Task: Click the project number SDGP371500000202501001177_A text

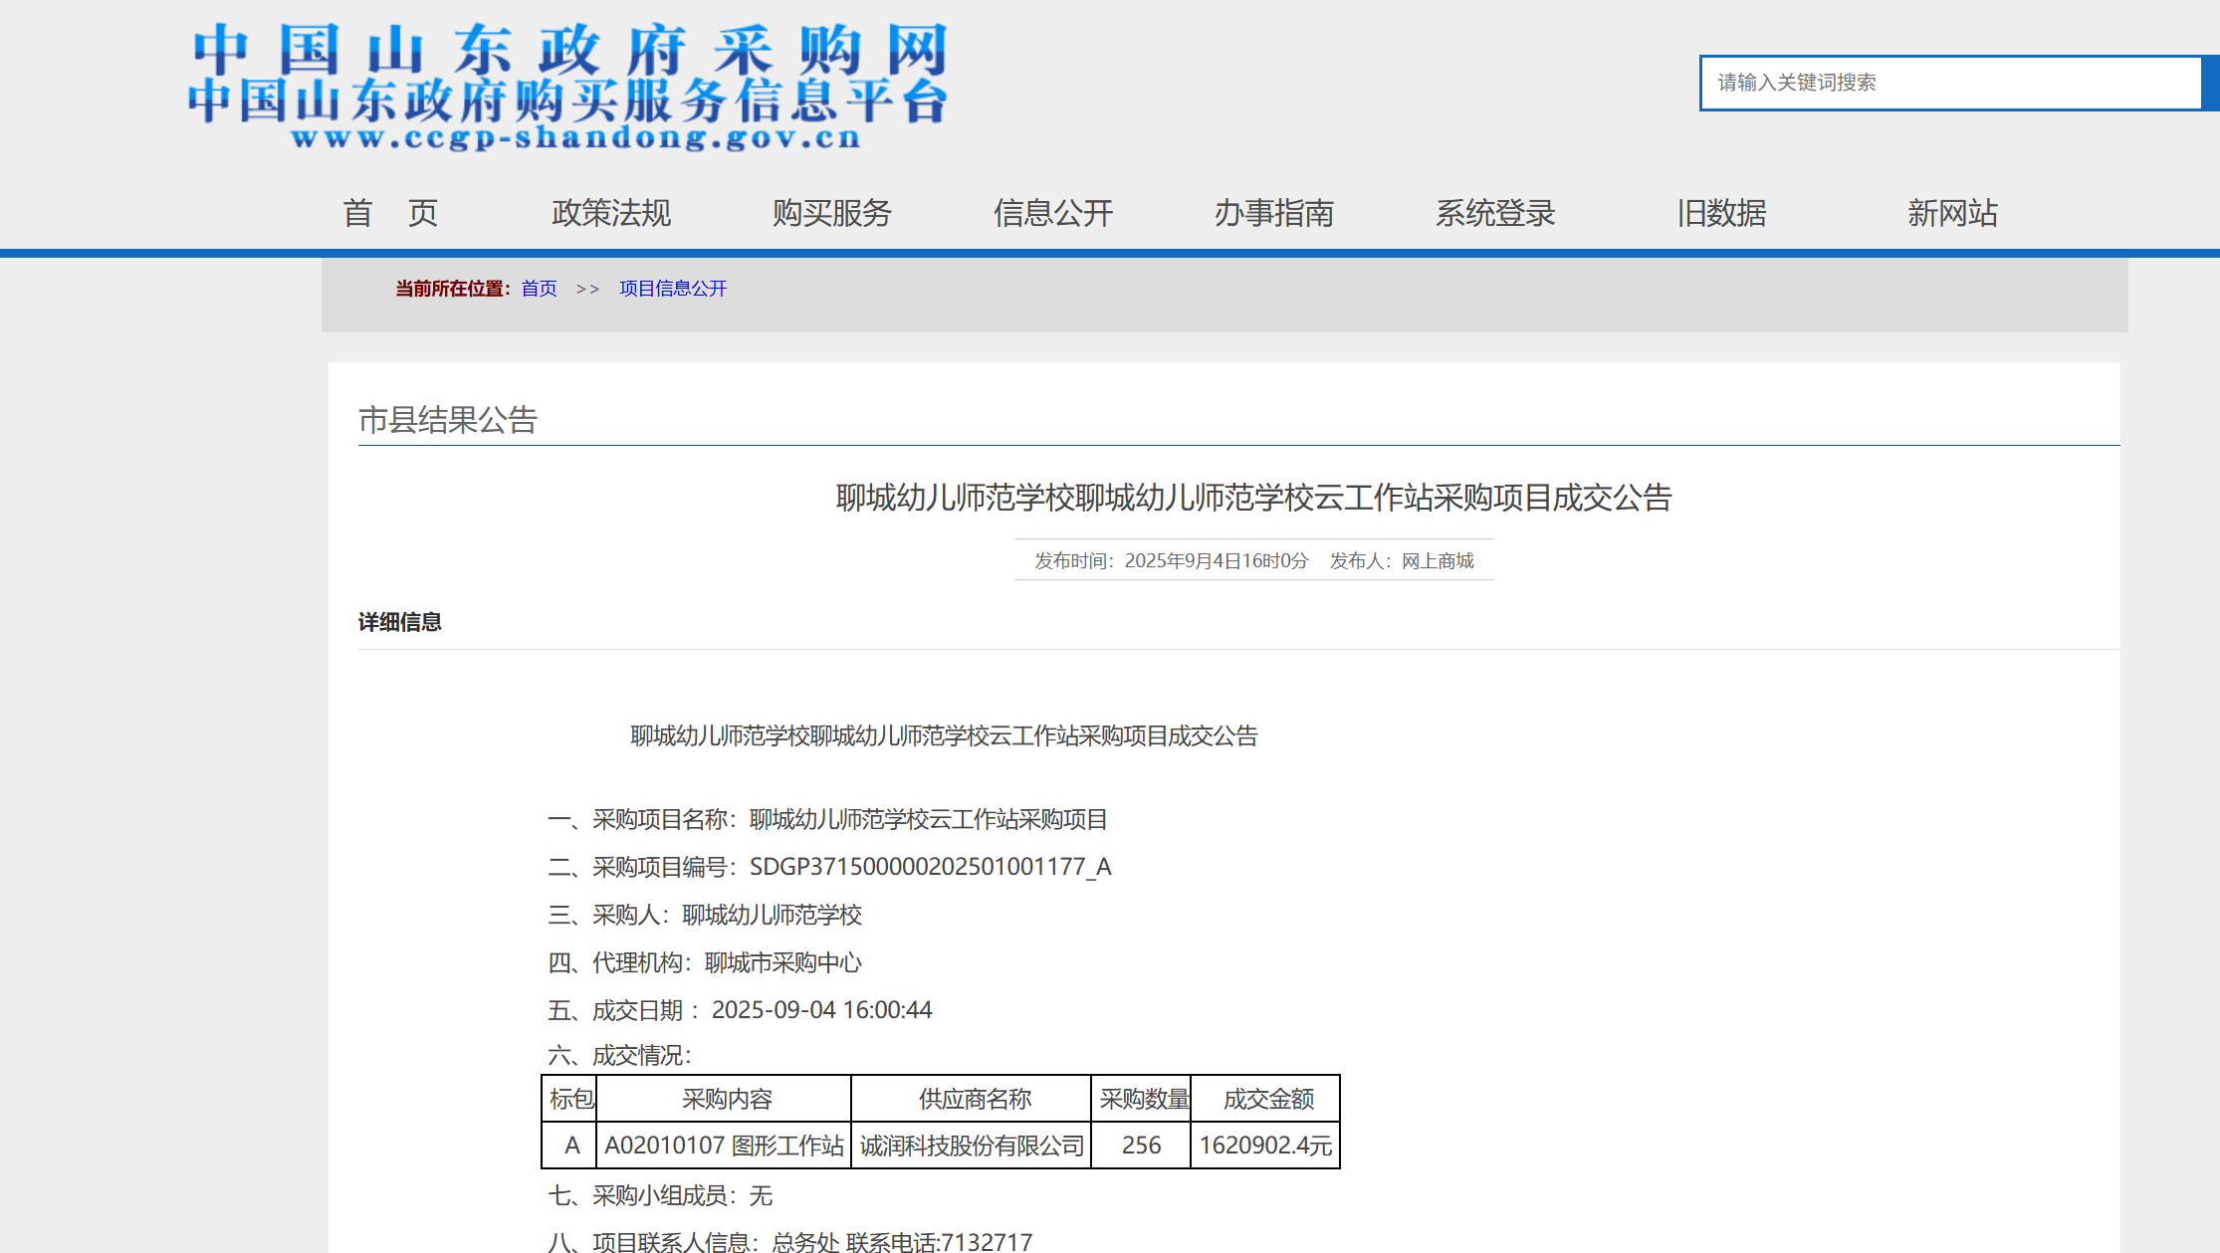Action: coord(930,867)
